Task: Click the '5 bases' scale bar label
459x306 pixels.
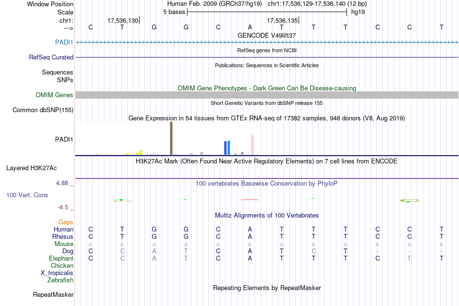Action: point(174,12)
